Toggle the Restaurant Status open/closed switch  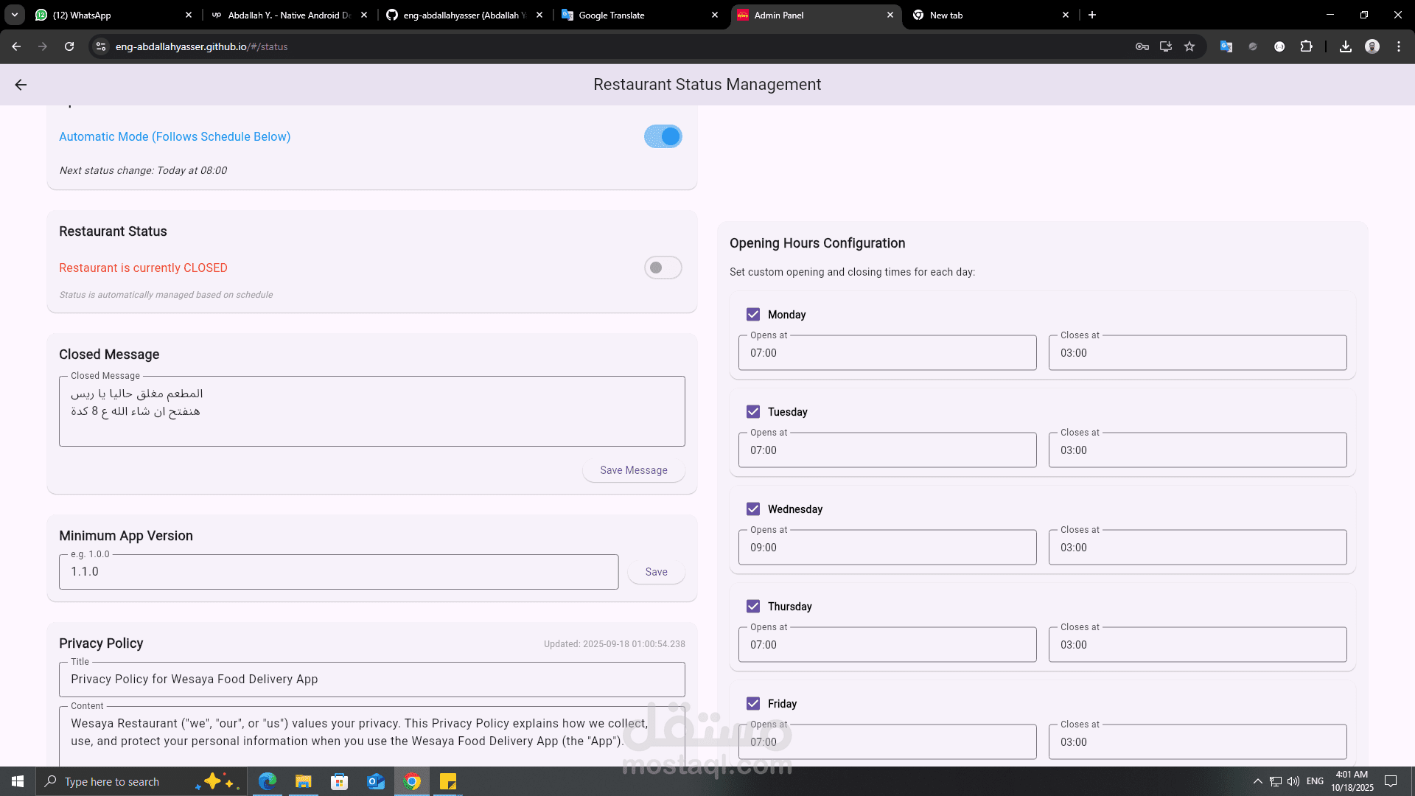(663, 268)
